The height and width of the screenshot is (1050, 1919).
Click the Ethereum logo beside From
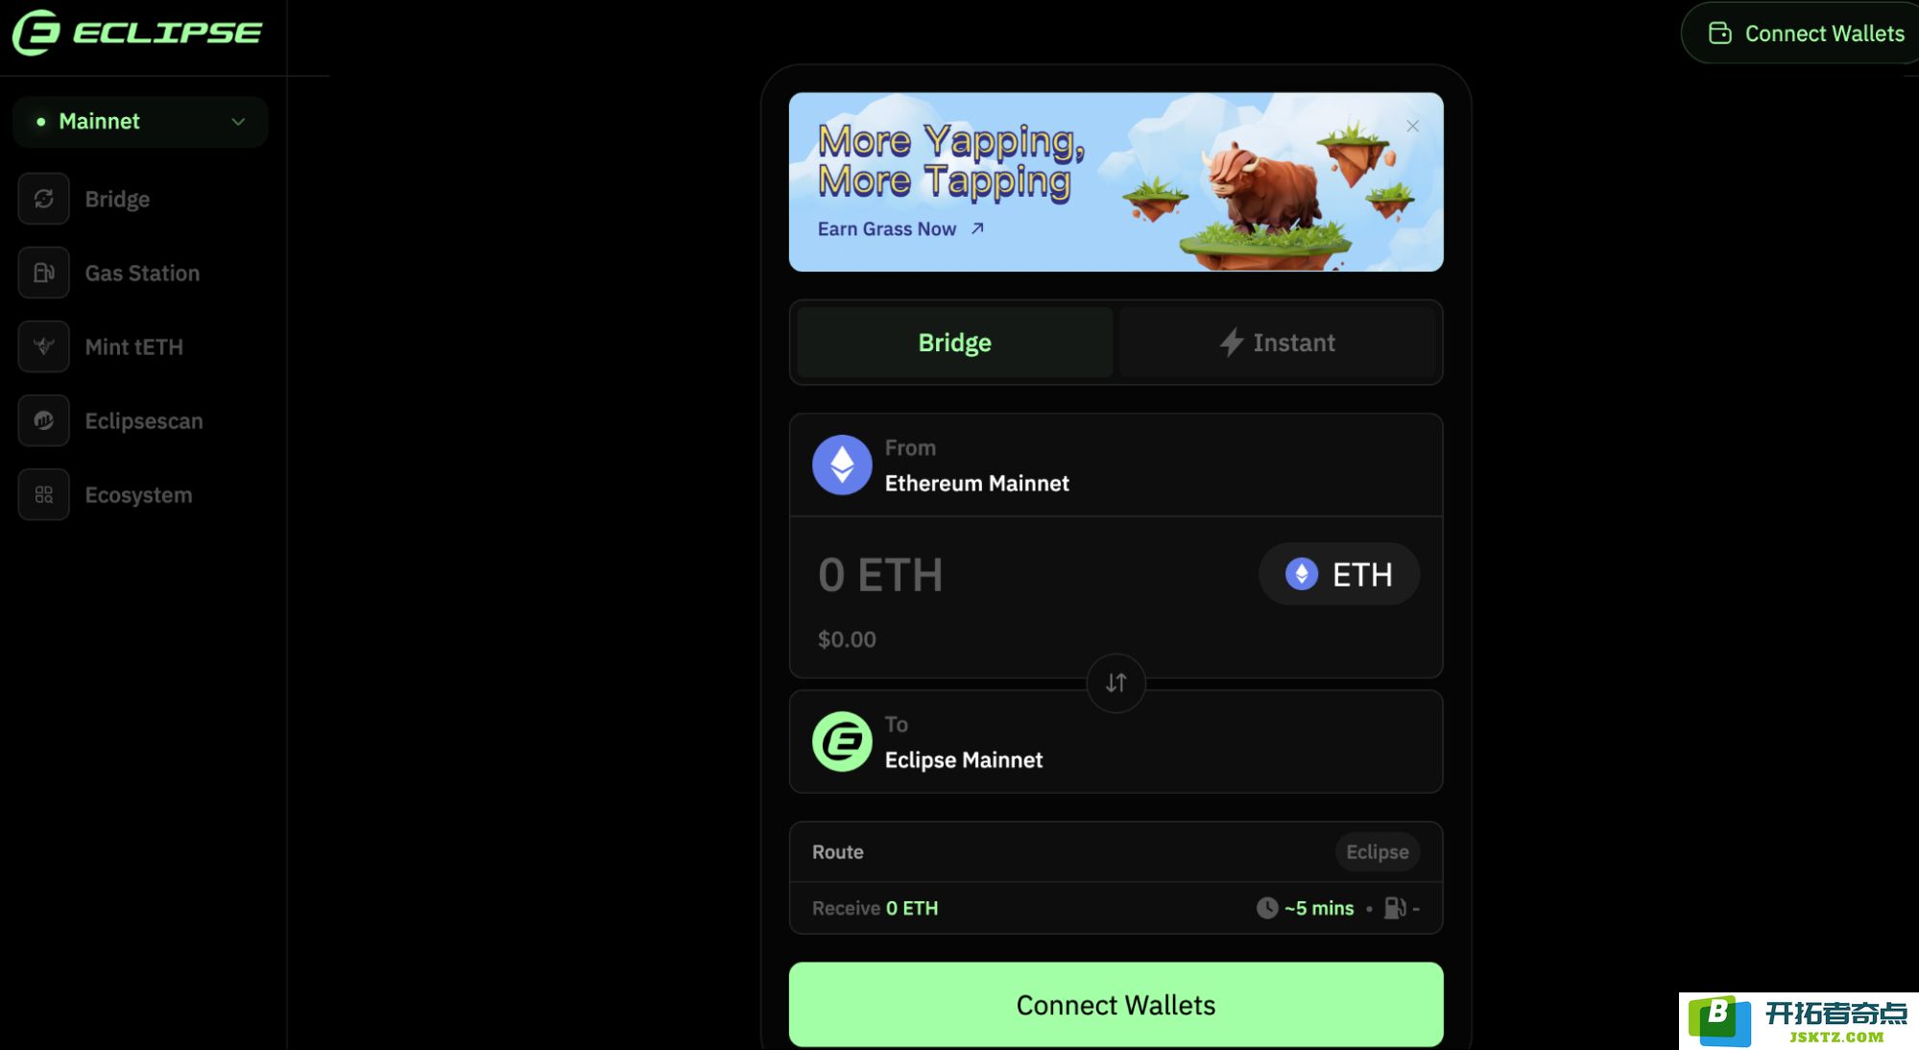[x=842, y=465]
